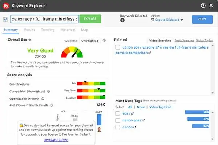
Task: Check the canon tag checkbox
Action: (x=118, y=127)
